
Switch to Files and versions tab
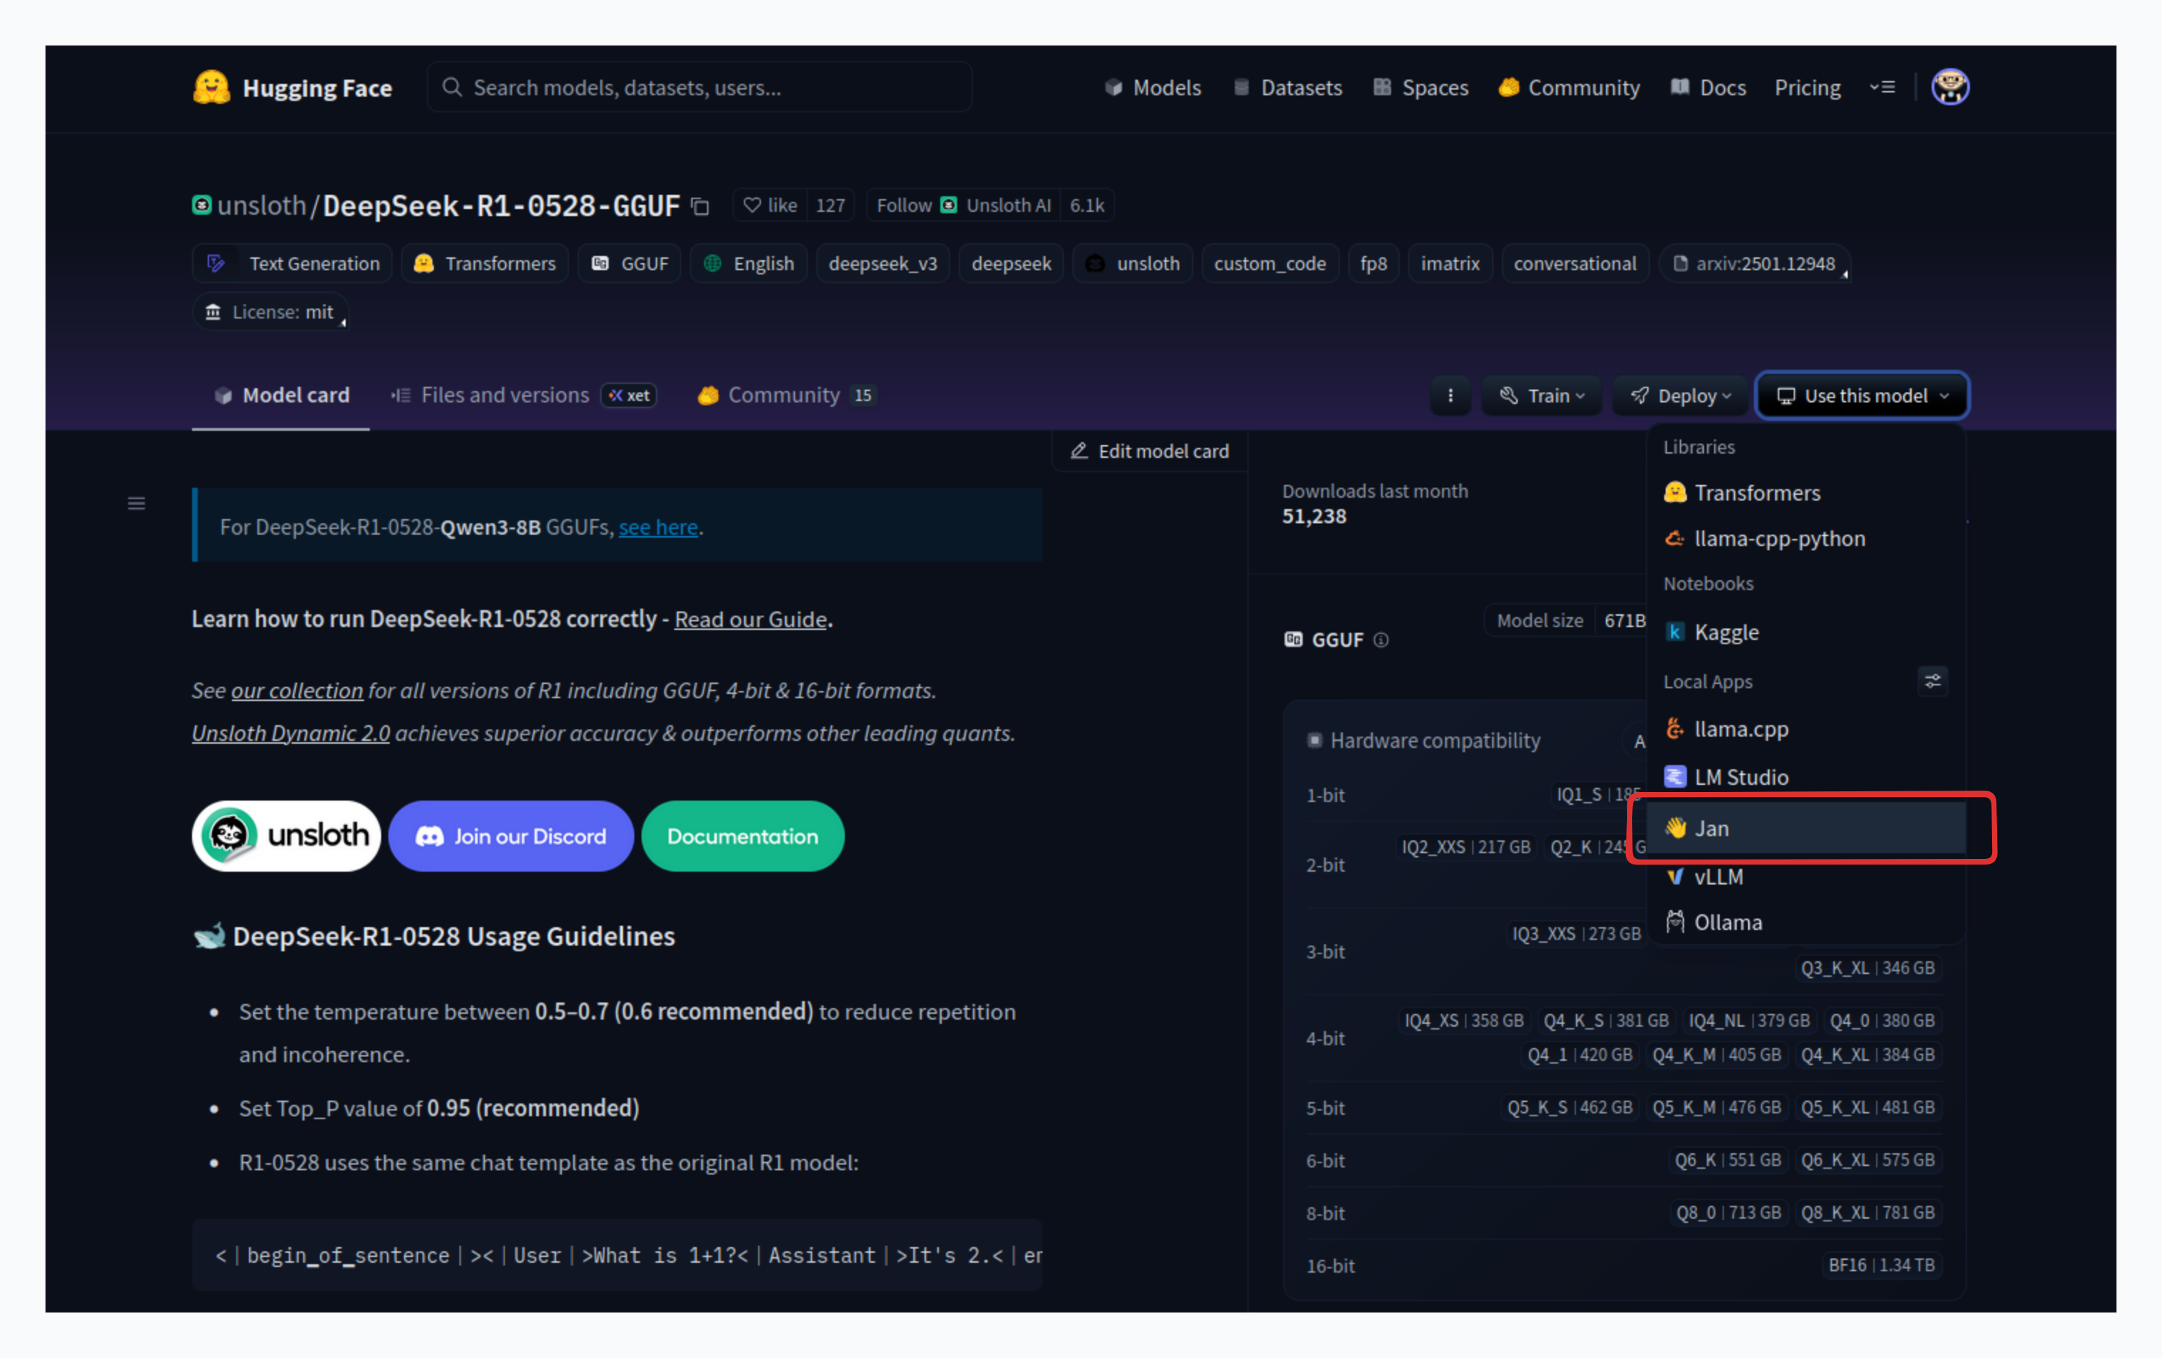coord(505,395)
